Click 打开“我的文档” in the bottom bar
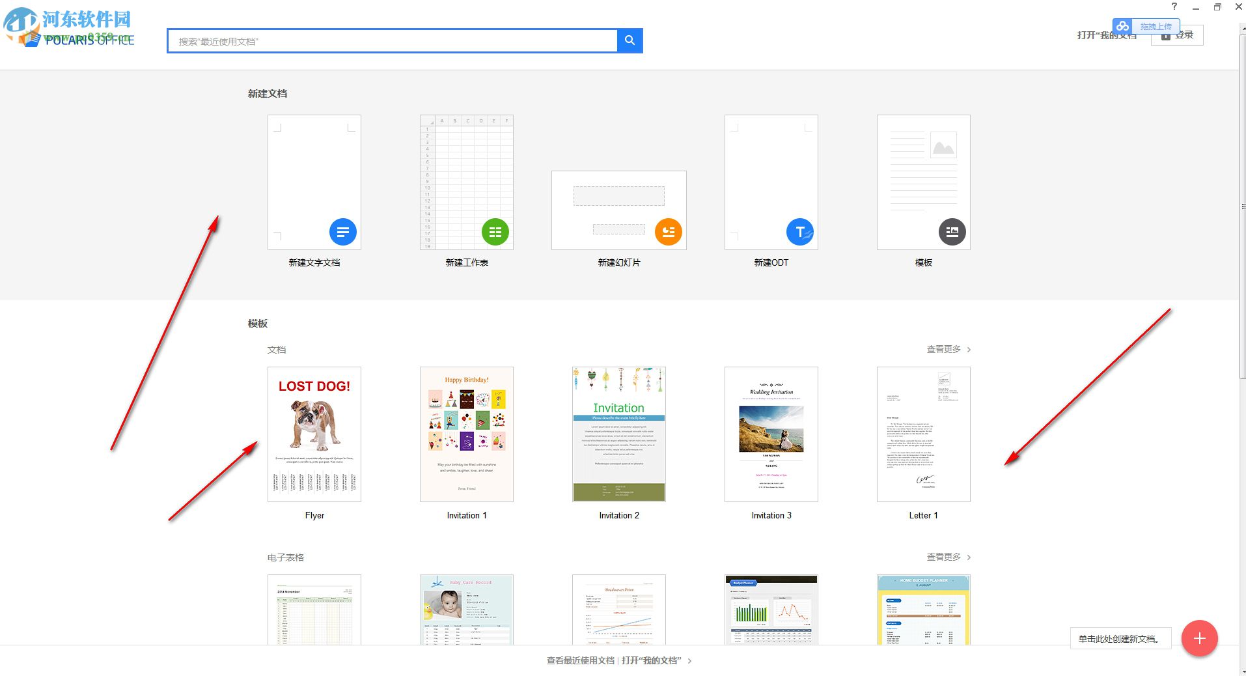This screenshot has width=1246, height=676. coord(652,660)
